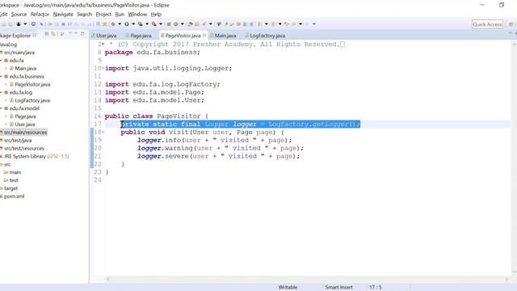
Task: Click the New Java Class icon
Action: tap(176, 23)
